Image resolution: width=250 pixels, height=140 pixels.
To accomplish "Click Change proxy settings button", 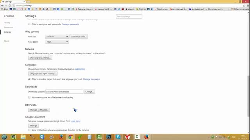I will [x=40, y=58].
